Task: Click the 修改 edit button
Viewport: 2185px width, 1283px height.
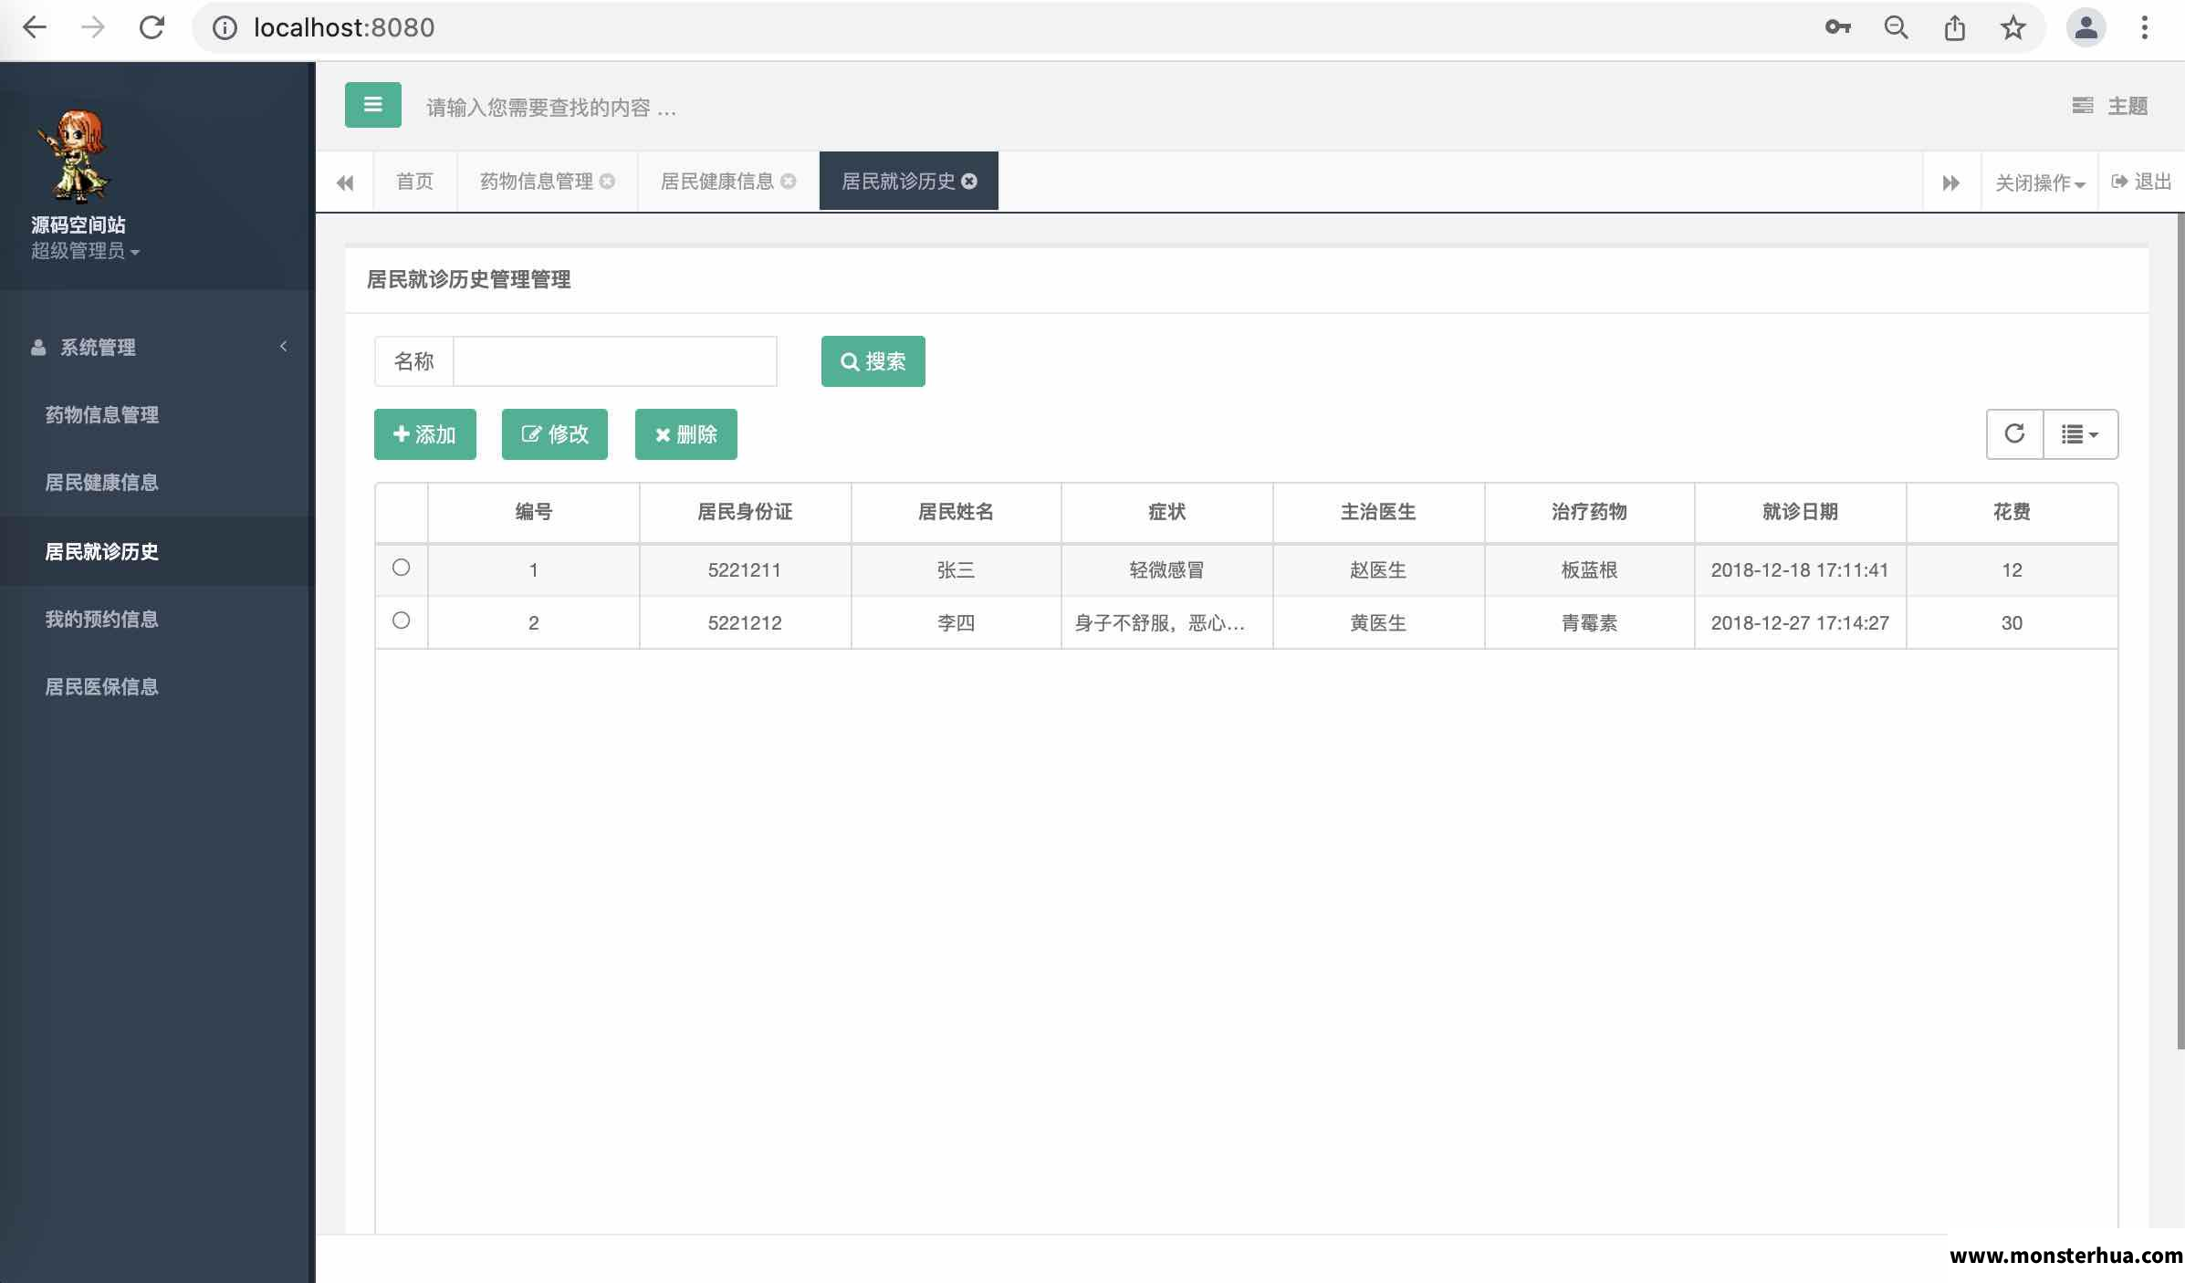Action: 554,434
